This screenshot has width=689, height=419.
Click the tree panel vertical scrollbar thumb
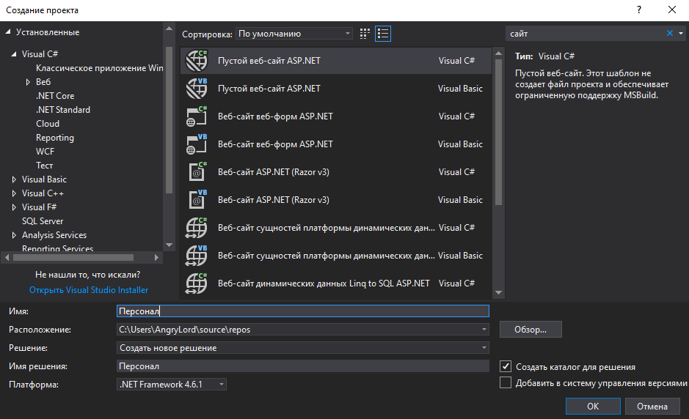coord(169,120)
